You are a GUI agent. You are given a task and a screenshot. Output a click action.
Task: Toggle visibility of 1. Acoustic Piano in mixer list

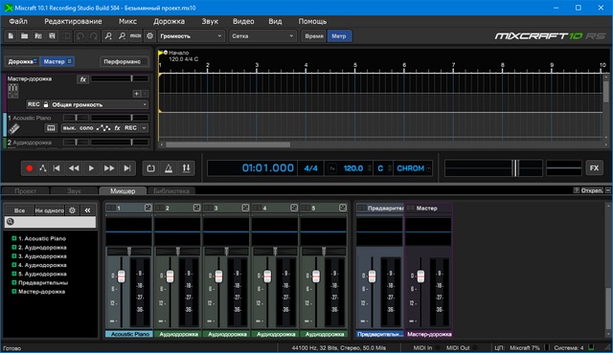14,238
